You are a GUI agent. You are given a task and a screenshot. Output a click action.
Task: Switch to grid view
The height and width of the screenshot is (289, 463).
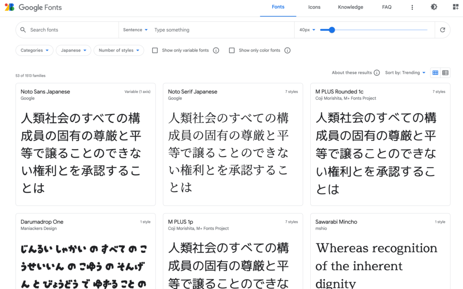pyautogui.click(x=435, y=73)
